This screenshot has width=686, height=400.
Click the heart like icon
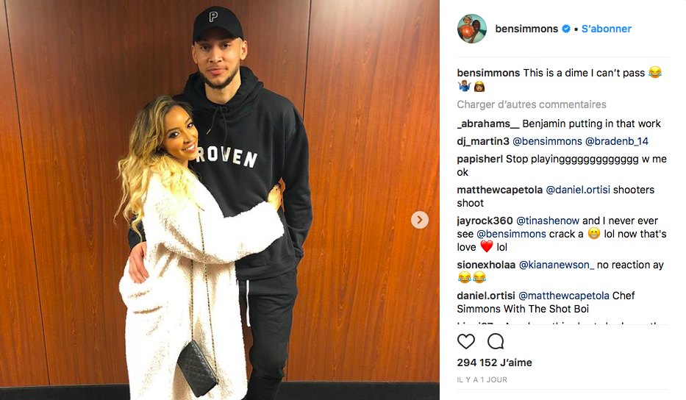click(466, 341)
